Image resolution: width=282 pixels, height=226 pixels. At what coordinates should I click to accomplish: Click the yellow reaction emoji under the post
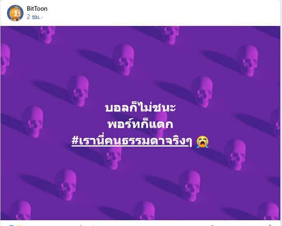click(19, 225)
